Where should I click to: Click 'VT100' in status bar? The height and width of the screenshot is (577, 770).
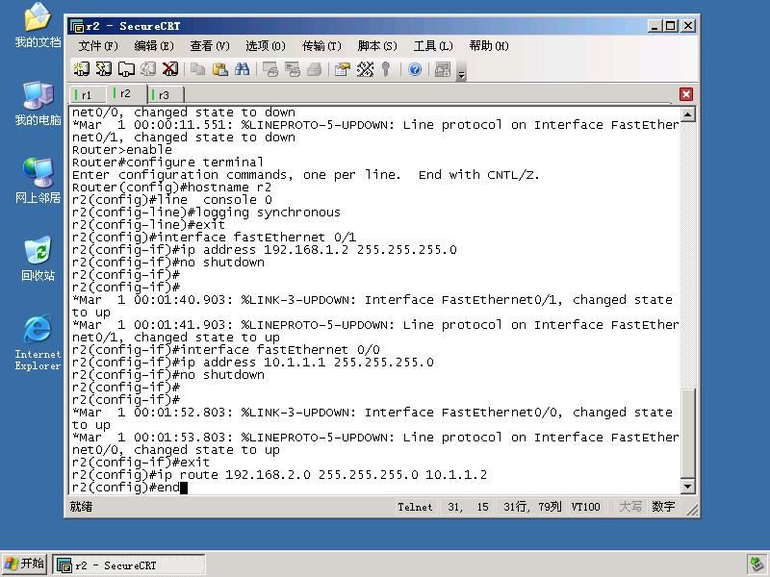click(x=585, y=507)
